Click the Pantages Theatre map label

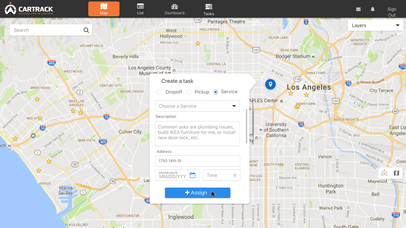pos(226,22)
